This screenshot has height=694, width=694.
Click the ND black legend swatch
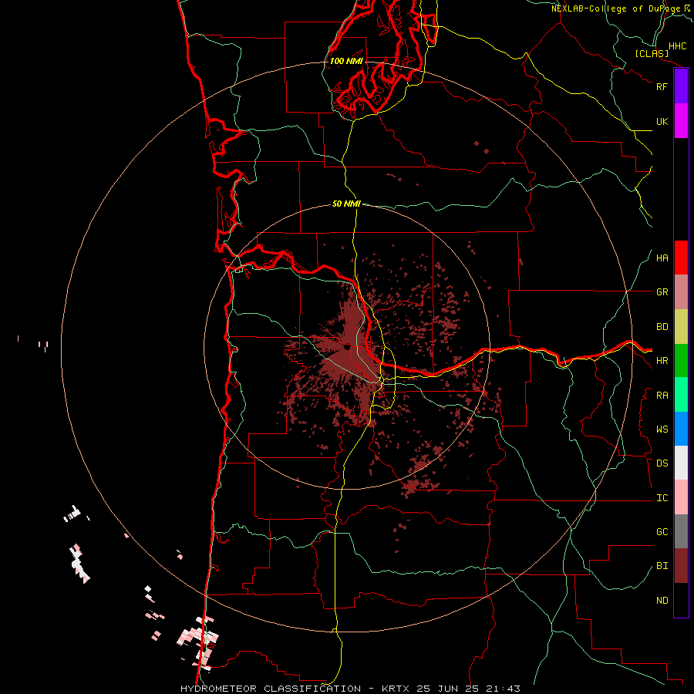(681, 600)
